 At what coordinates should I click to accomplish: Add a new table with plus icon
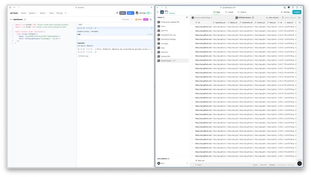187,17
